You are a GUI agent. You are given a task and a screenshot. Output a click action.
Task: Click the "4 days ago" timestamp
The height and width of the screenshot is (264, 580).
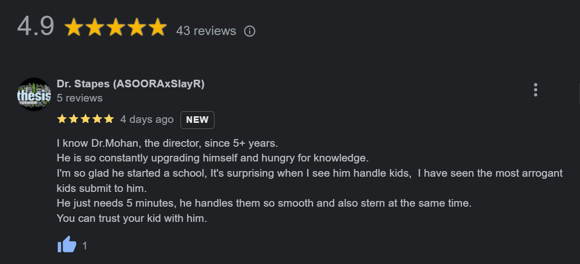[147, 119]
